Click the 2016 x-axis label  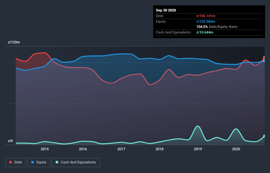point(83,149)
